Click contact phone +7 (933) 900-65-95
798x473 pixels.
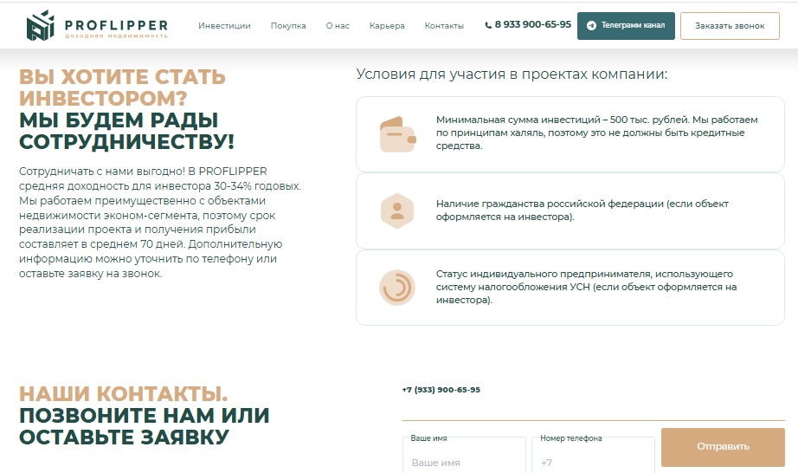[441, 390]
